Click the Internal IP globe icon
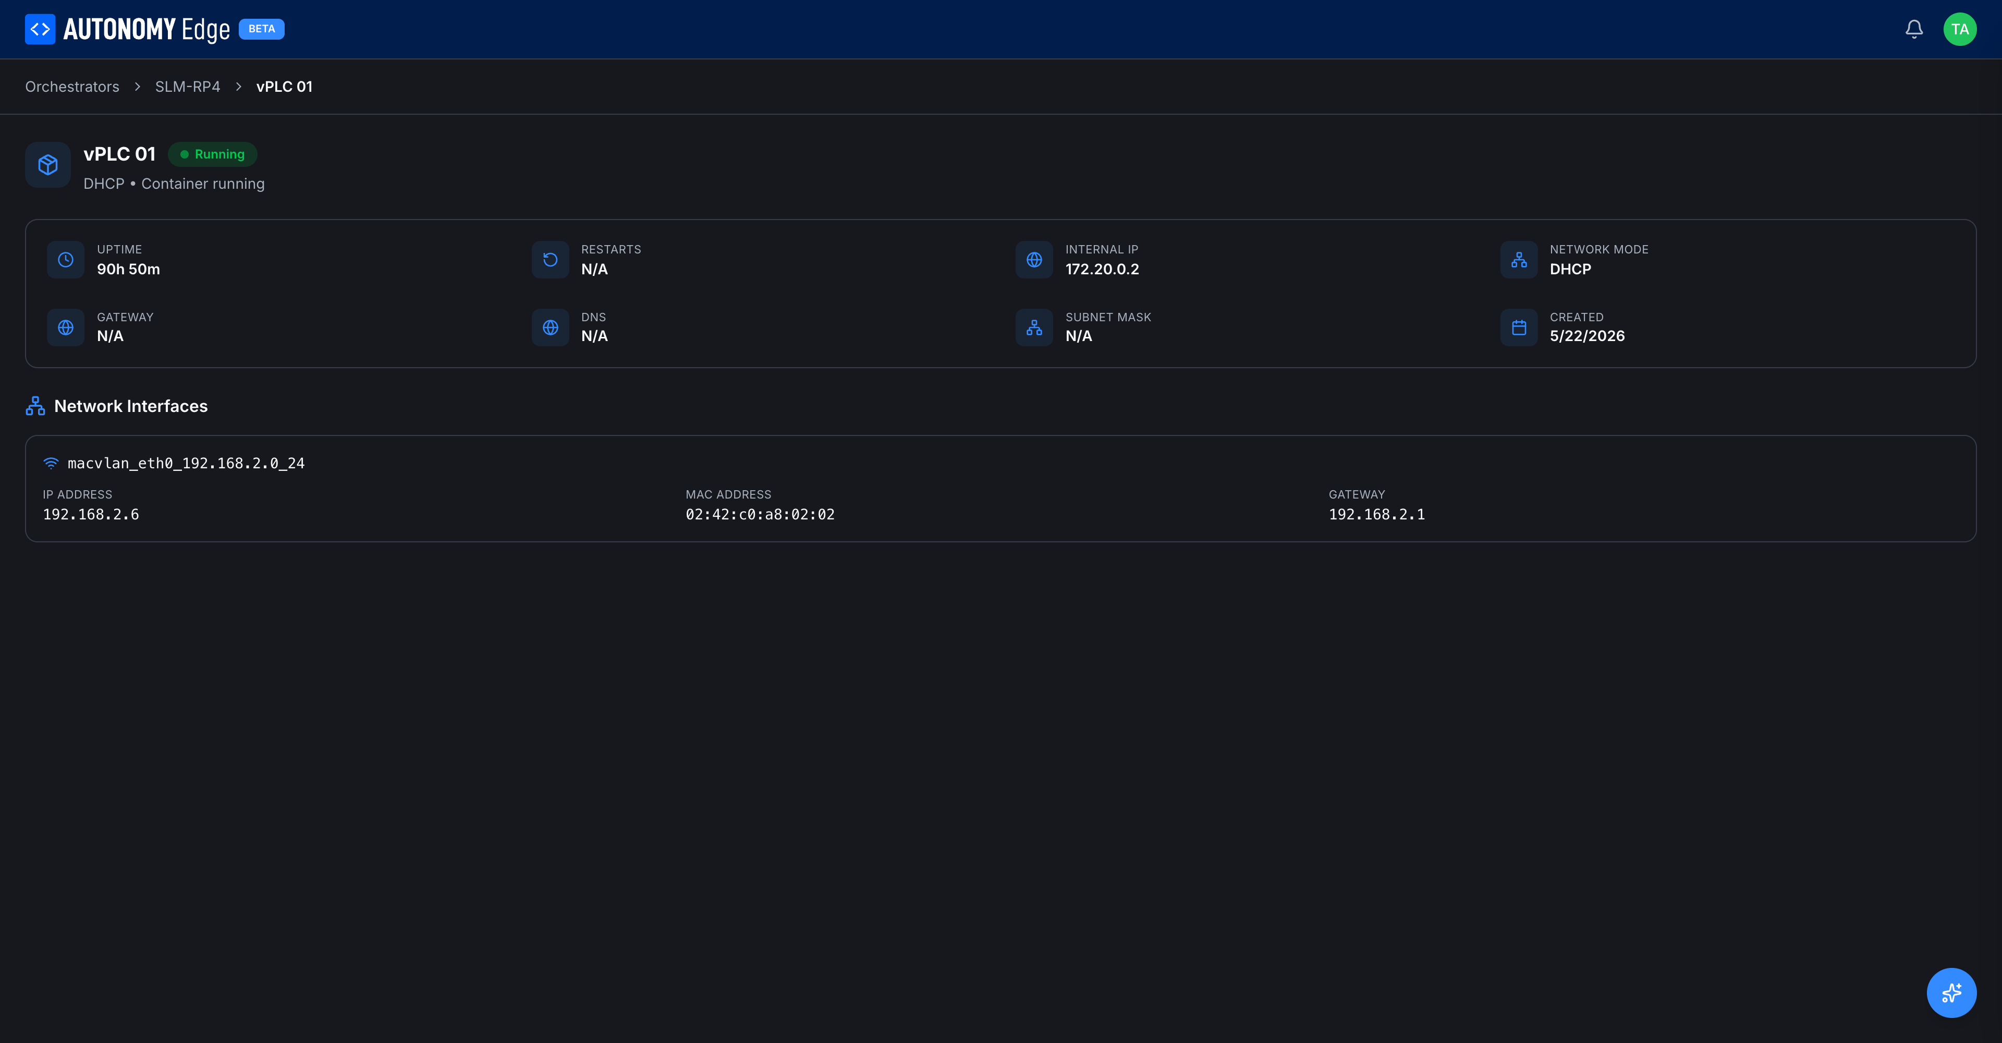2002x1043 pixels. (x=1034, y=260)
